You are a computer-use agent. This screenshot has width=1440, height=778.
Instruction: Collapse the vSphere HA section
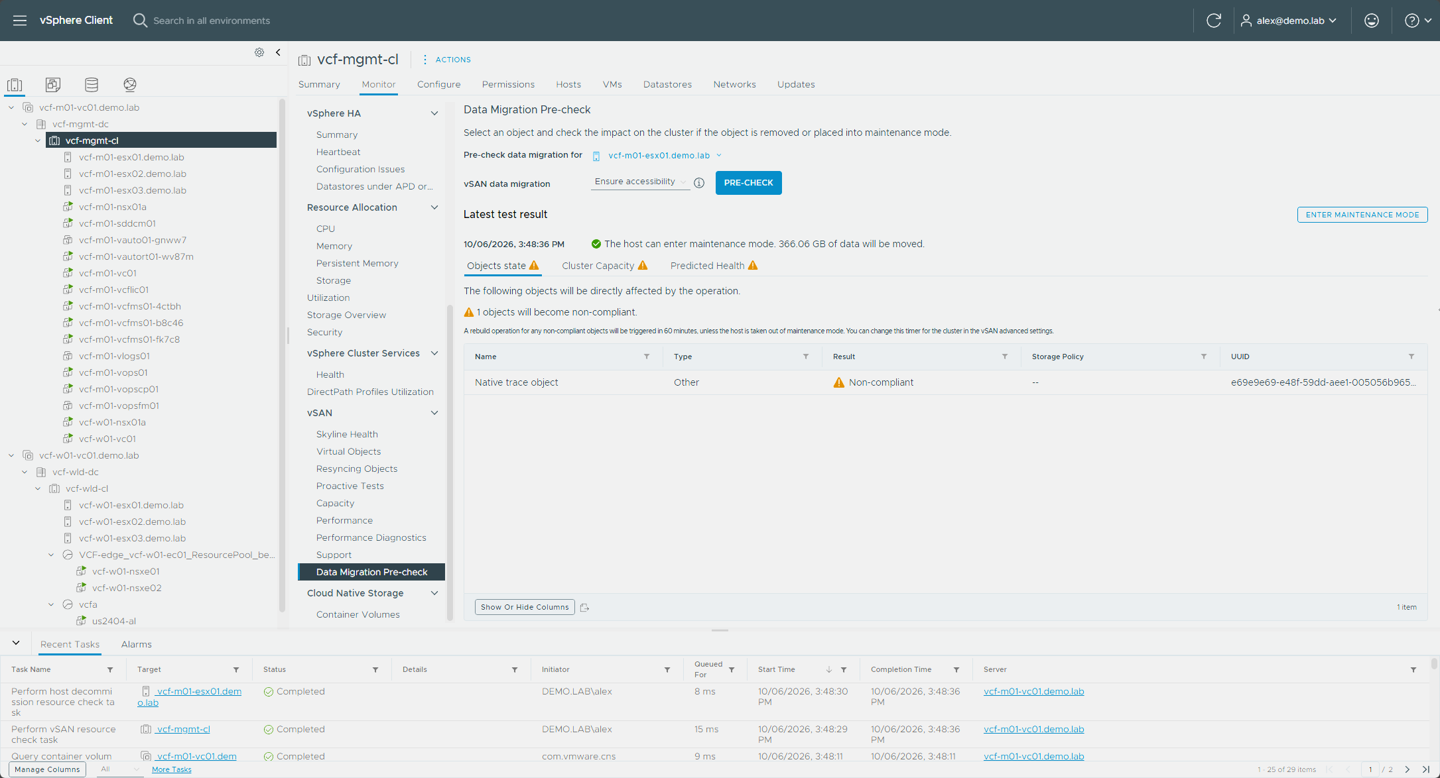pyautogui.click(x=434, y=113)
